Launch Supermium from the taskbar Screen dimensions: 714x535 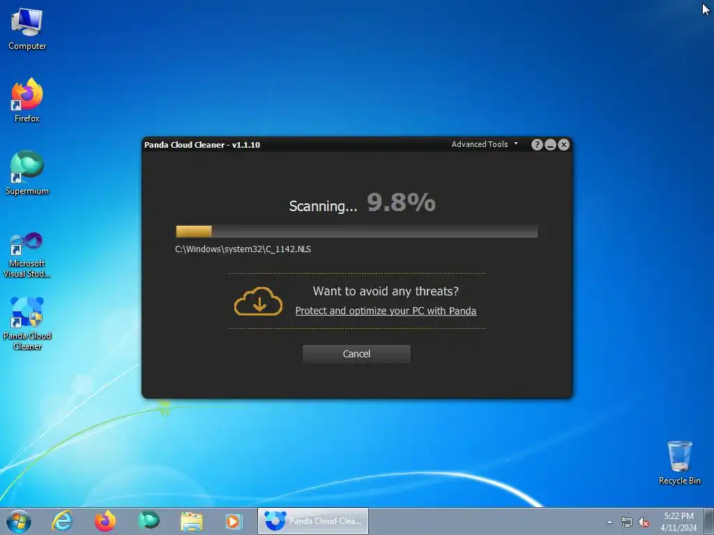pyautogui.click(x=149, y=521)
